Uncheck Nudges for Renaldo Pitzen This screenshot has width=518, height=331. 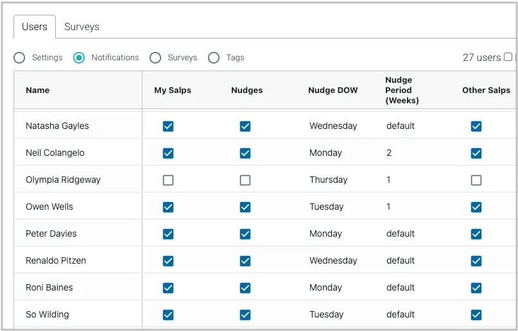pyautogui.click(x=245, y=261)
